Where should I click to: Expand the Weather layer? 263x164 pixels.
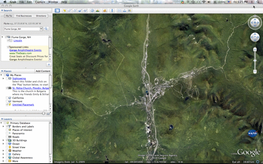click(x=4, y=150)
